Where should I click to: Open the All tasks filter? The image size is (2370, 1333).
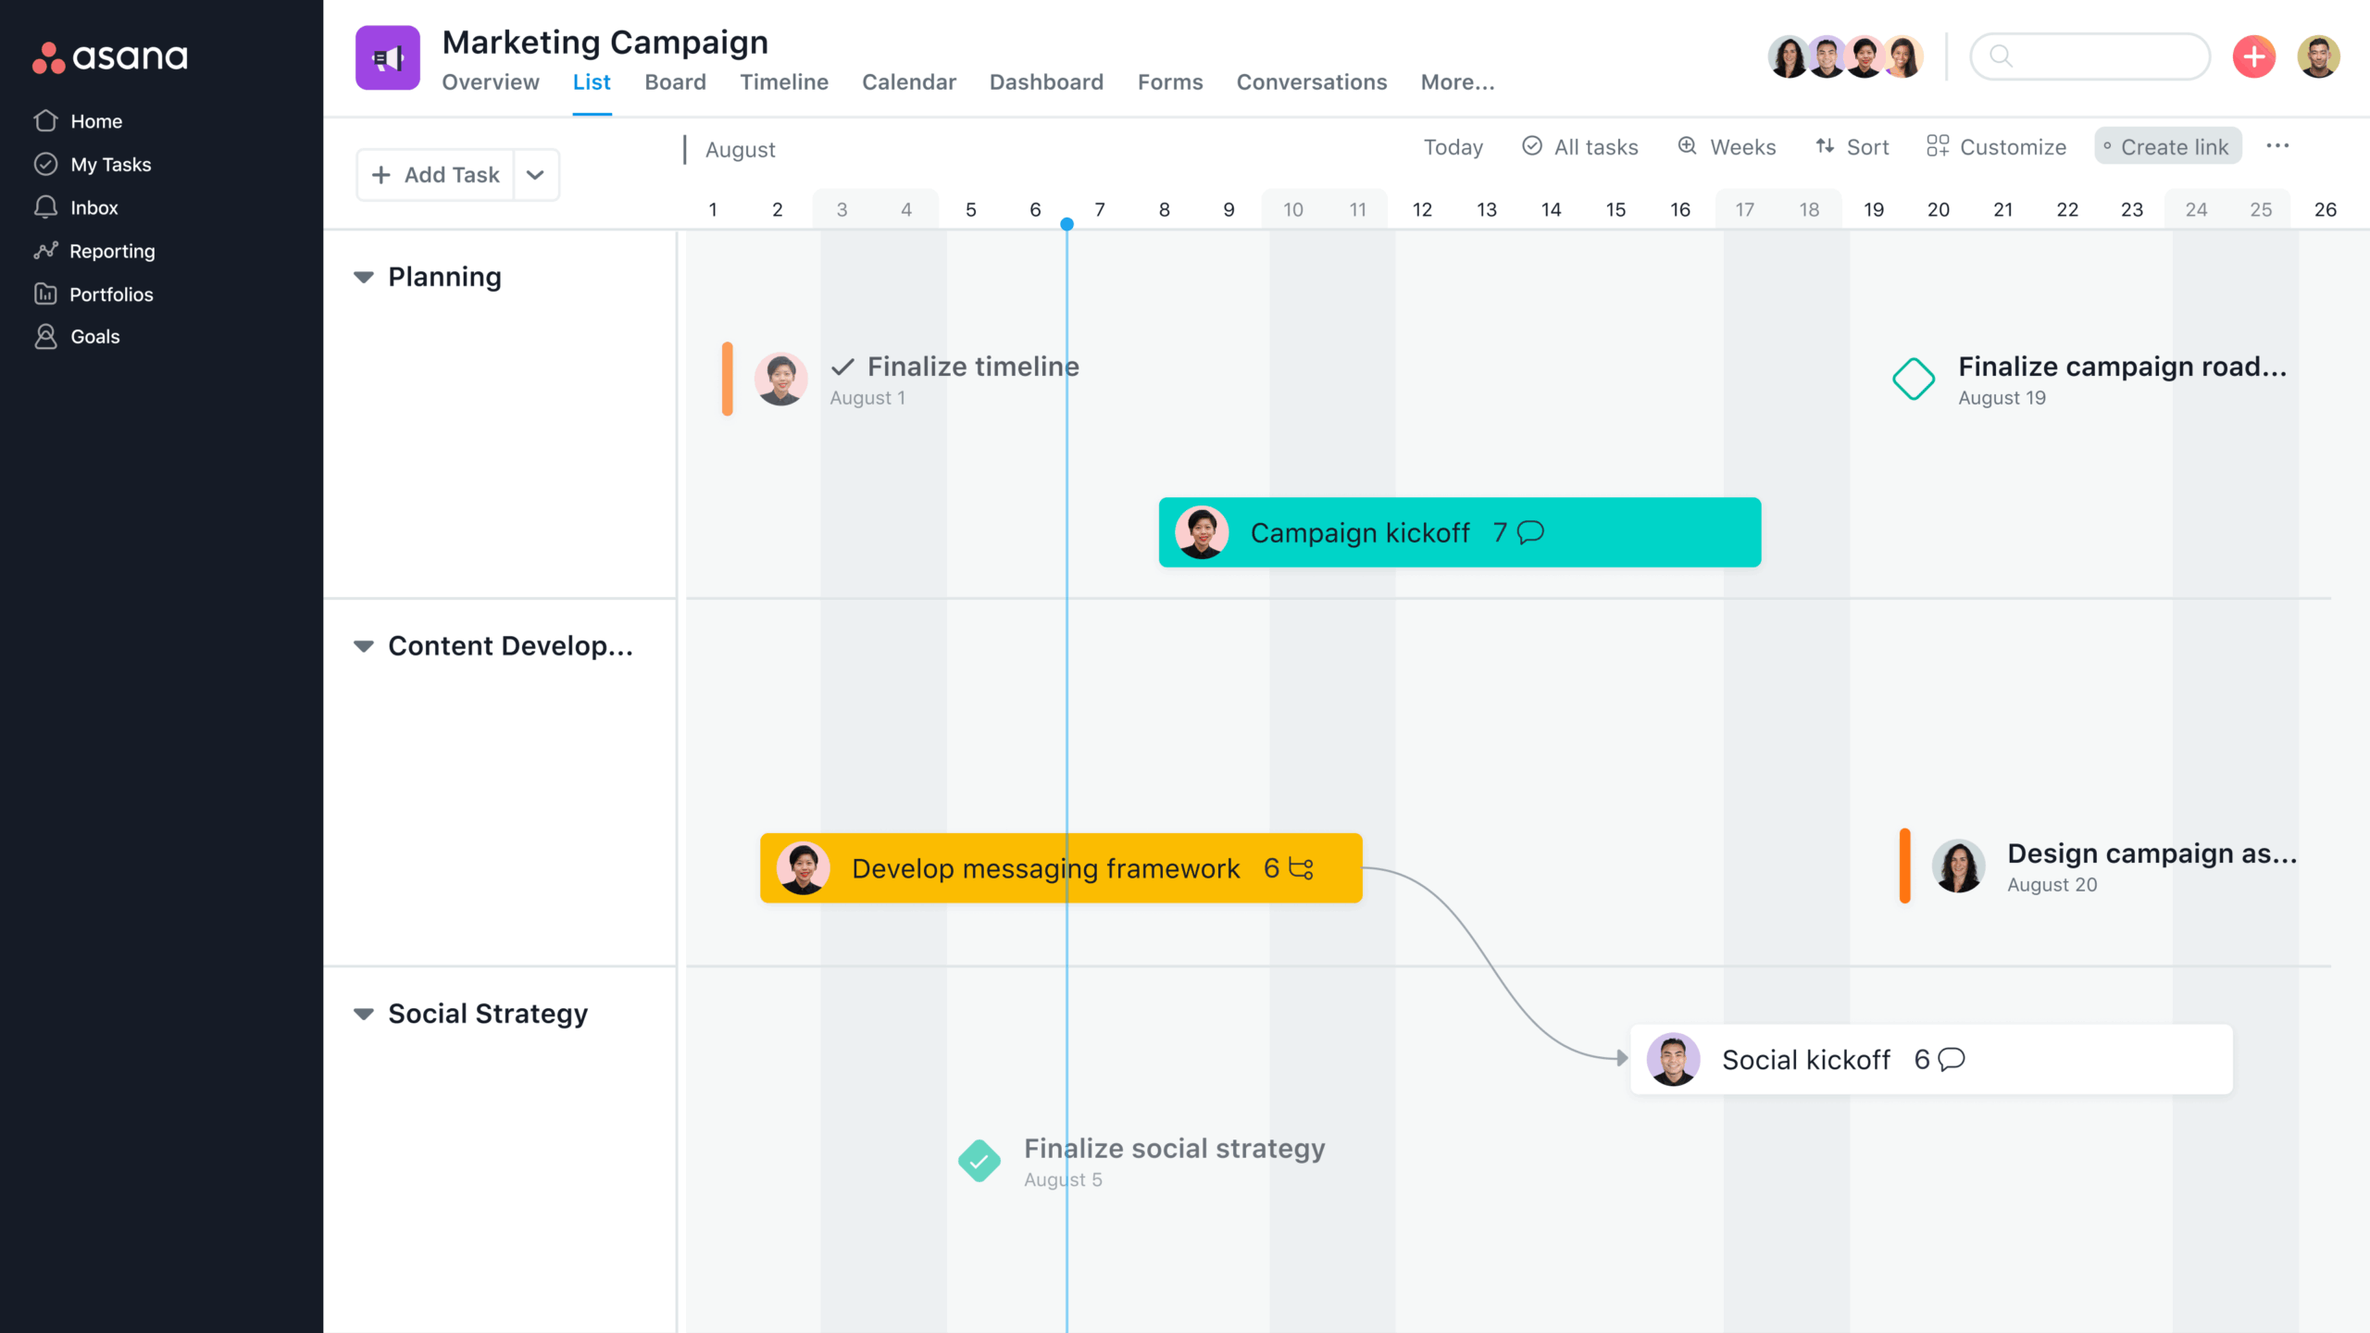click(1579, 146)
